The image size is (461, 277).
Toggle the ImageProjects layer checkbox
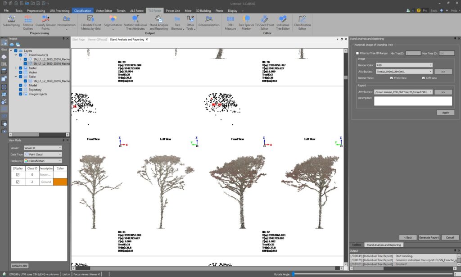(21, 94)
